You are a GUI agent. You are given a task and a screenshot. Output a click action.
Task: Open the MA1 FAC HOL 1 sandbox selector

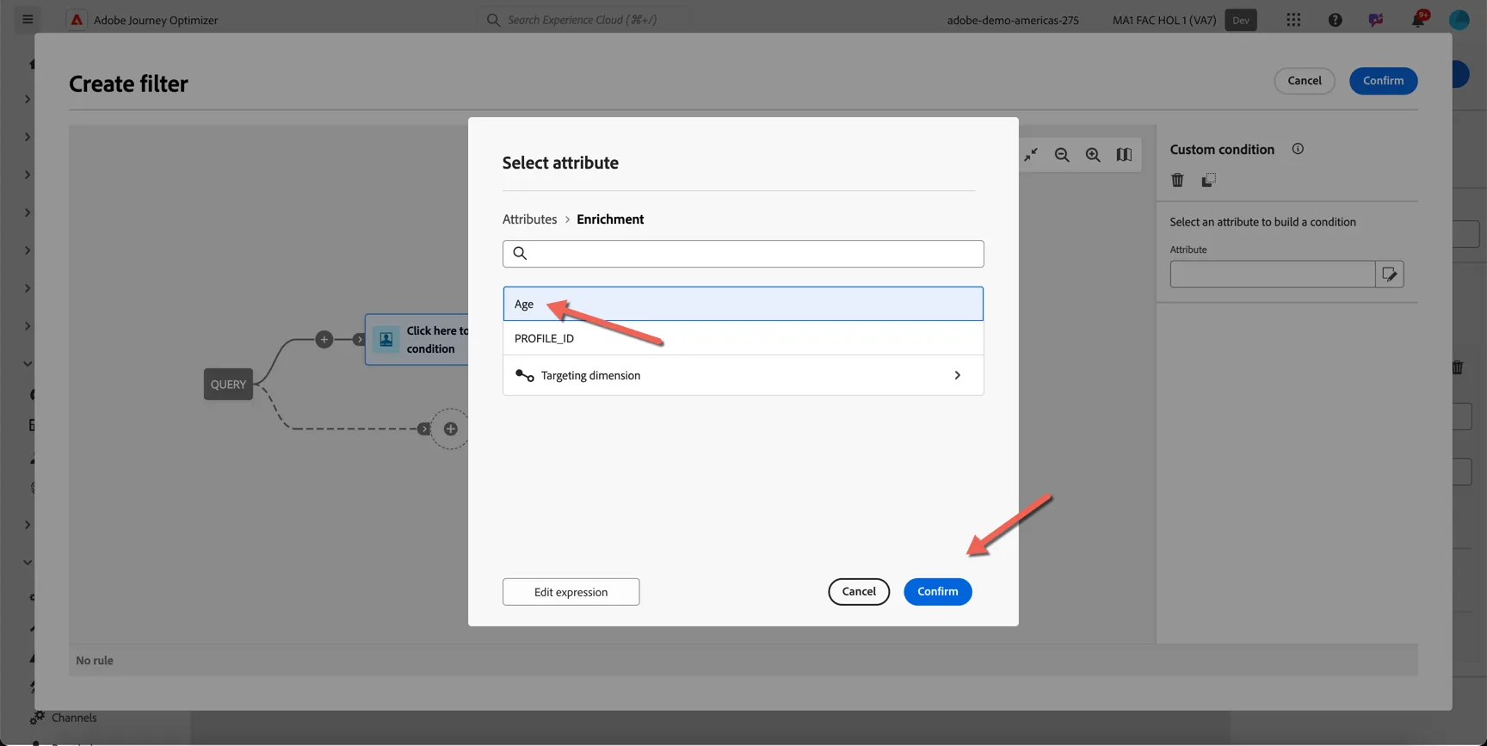pos(1163,20)
